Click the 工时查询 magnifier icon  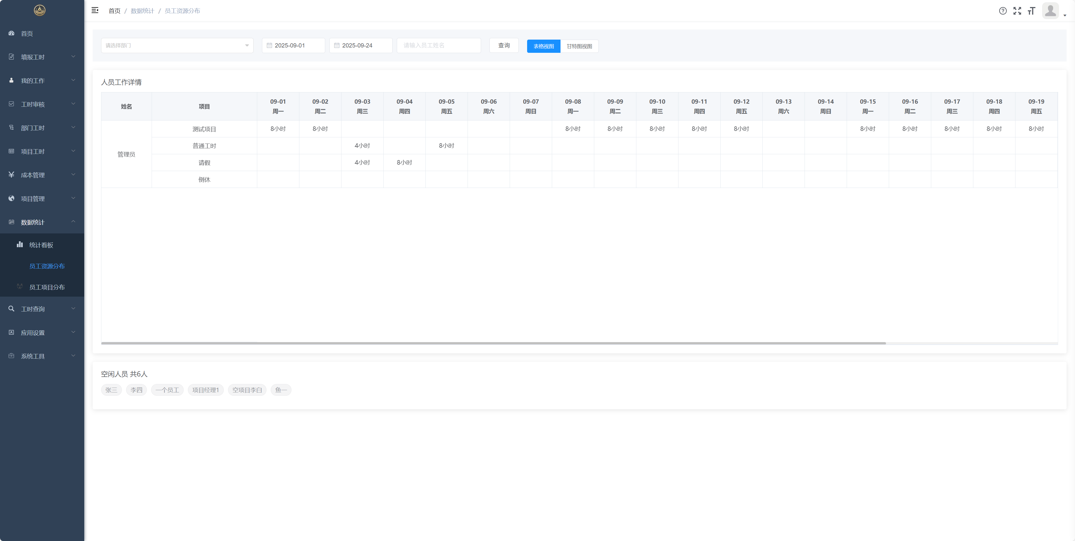[11, 309]
